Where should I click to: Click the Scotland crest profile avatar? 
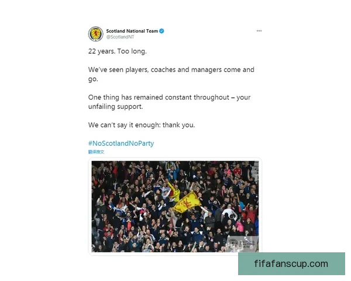click(95, 34)
